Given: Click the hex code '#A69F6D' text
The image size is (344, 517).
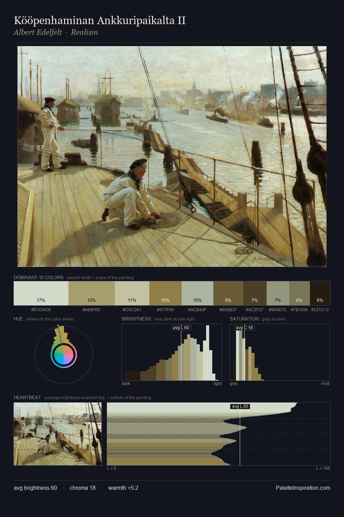Looking at the screenshot, I should pyautogui.click(x=92, y=310).
